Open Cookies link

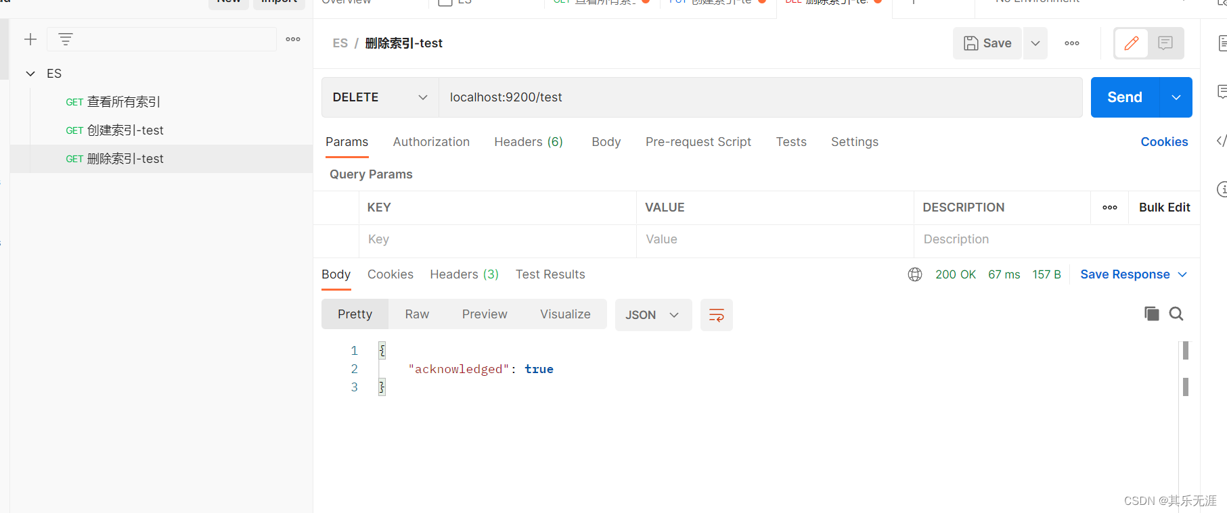click(1164, 142)
